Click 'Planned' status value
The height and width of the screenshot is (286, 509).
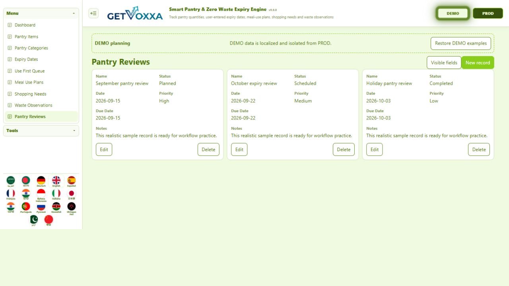167,84
